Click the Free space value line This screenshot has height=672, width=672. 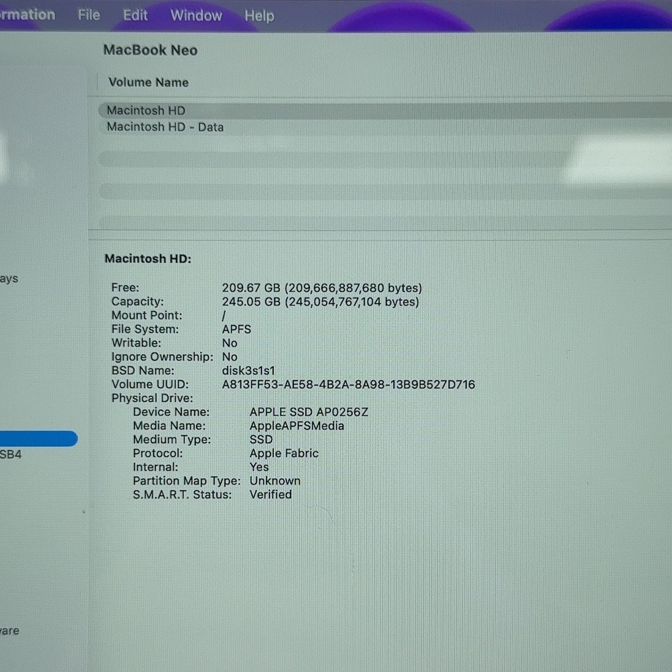(x=322, y=288)
